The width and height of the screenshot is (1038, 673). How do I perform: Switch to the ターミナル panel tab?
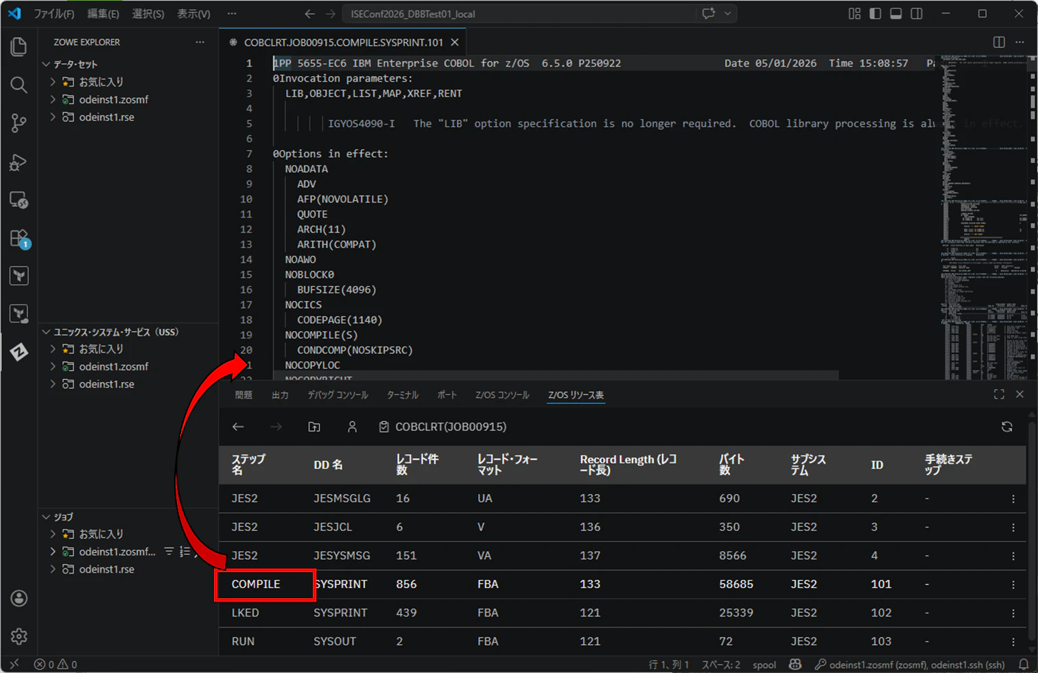coord(402,394)
